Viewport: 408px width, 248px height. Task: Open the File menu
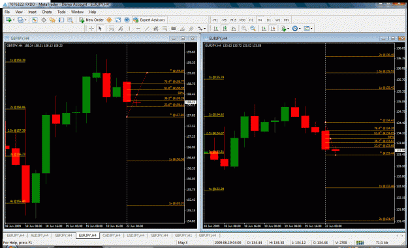(x=7, y=12)
